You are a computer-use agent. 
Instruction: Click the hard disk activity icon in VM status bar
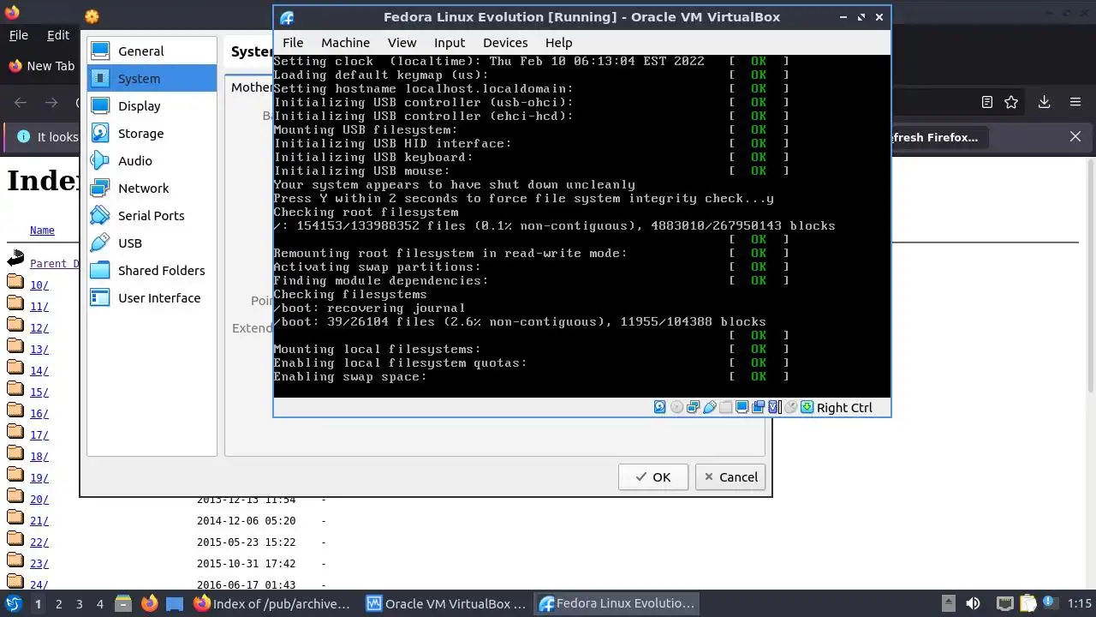pos(659,407)
